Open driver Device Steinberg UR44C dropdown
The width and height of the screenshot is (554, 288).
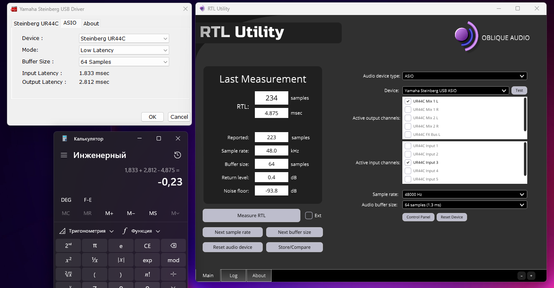pyautogui.click(x=124, y=38)
